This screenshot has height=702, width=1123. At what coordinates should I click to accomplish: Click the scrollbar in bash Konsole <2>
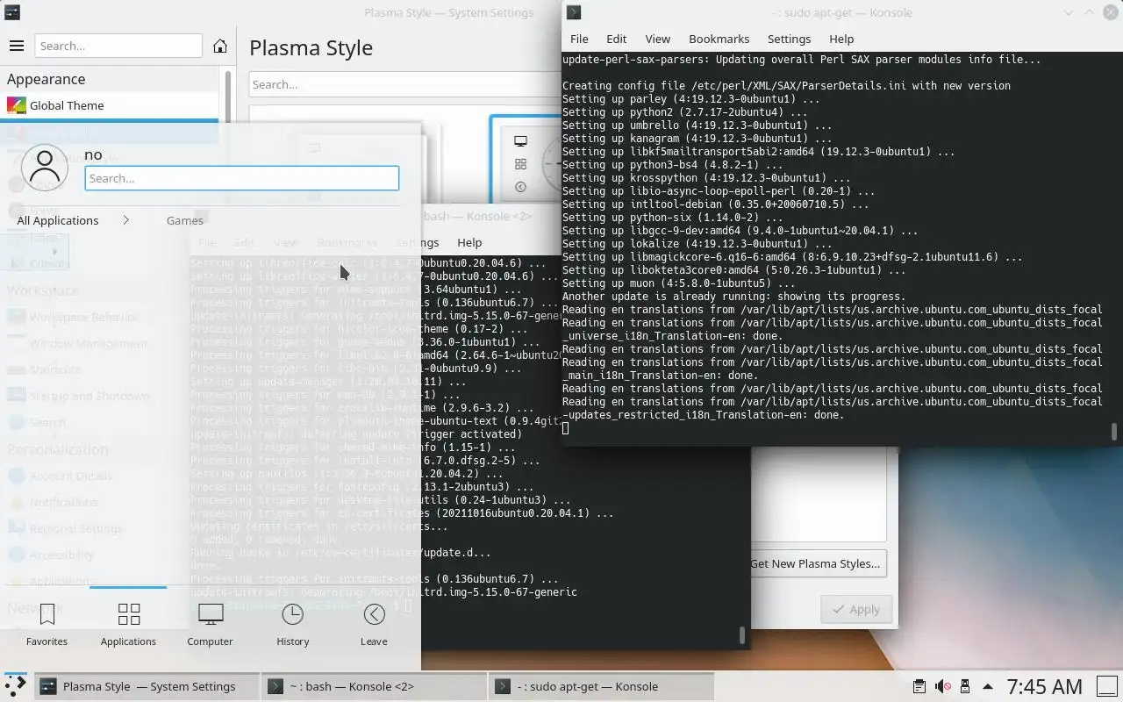click(x=742, y=634)
